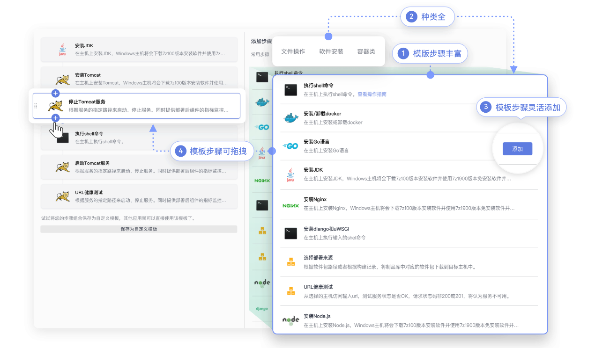Select the 启动Tomcat服务 step in left pipeline
This screenshot has width=595, height=348.
[x=139, y=167]
